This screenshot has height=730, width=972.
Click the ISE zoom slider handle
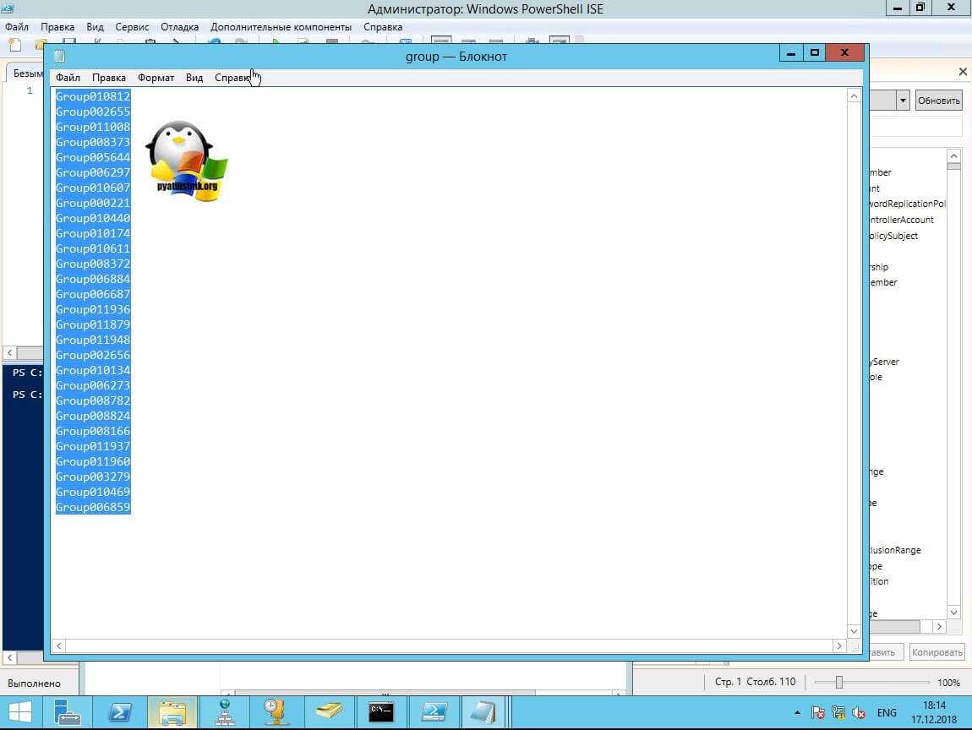(x=838, y=682)
